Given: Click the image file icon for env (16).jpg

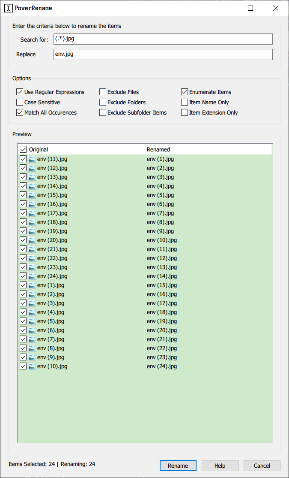Looking at the screenshot, I should (x=32, y=204).
